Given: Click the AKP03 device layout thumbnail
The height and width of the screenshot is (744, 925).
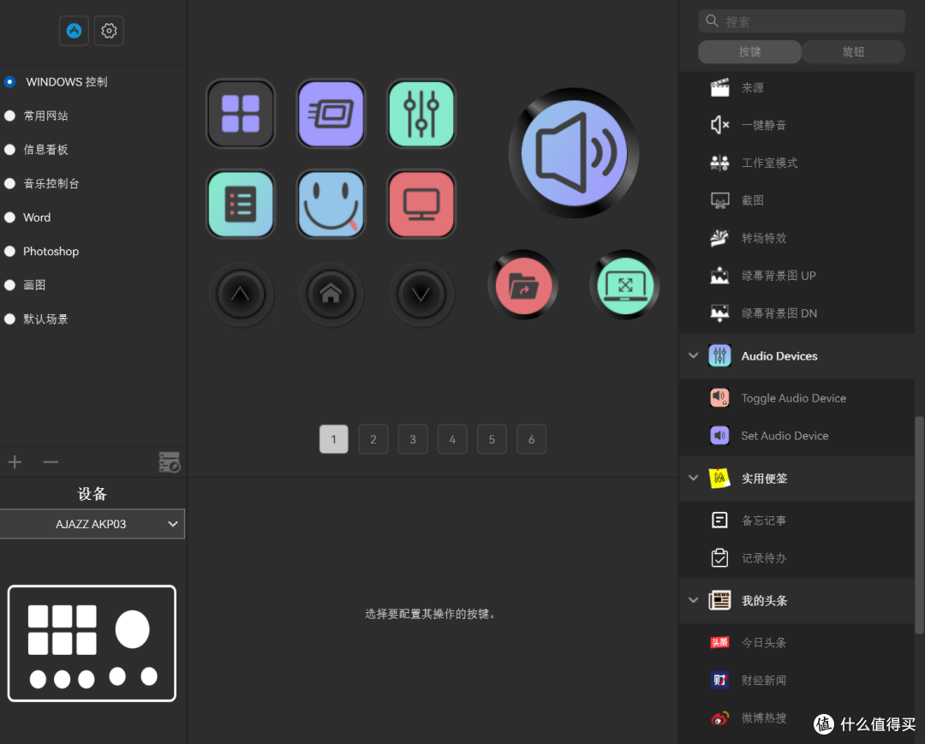Looking at the screenshot, I should 92,643.
